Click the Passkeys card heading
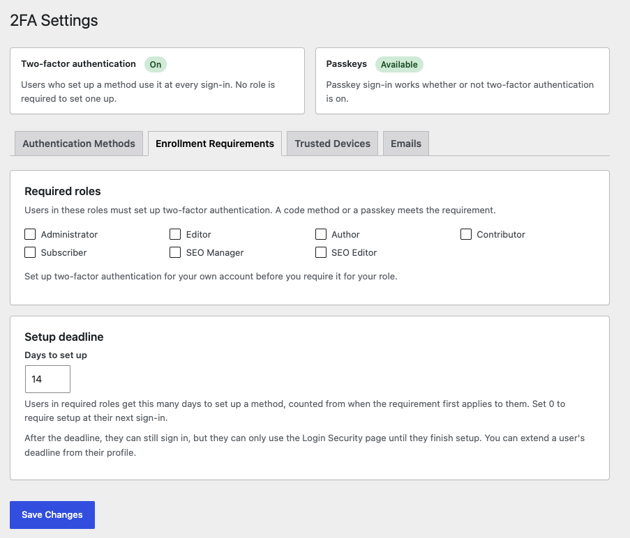This screenshot has width=630, height=538. click(346, 64)
